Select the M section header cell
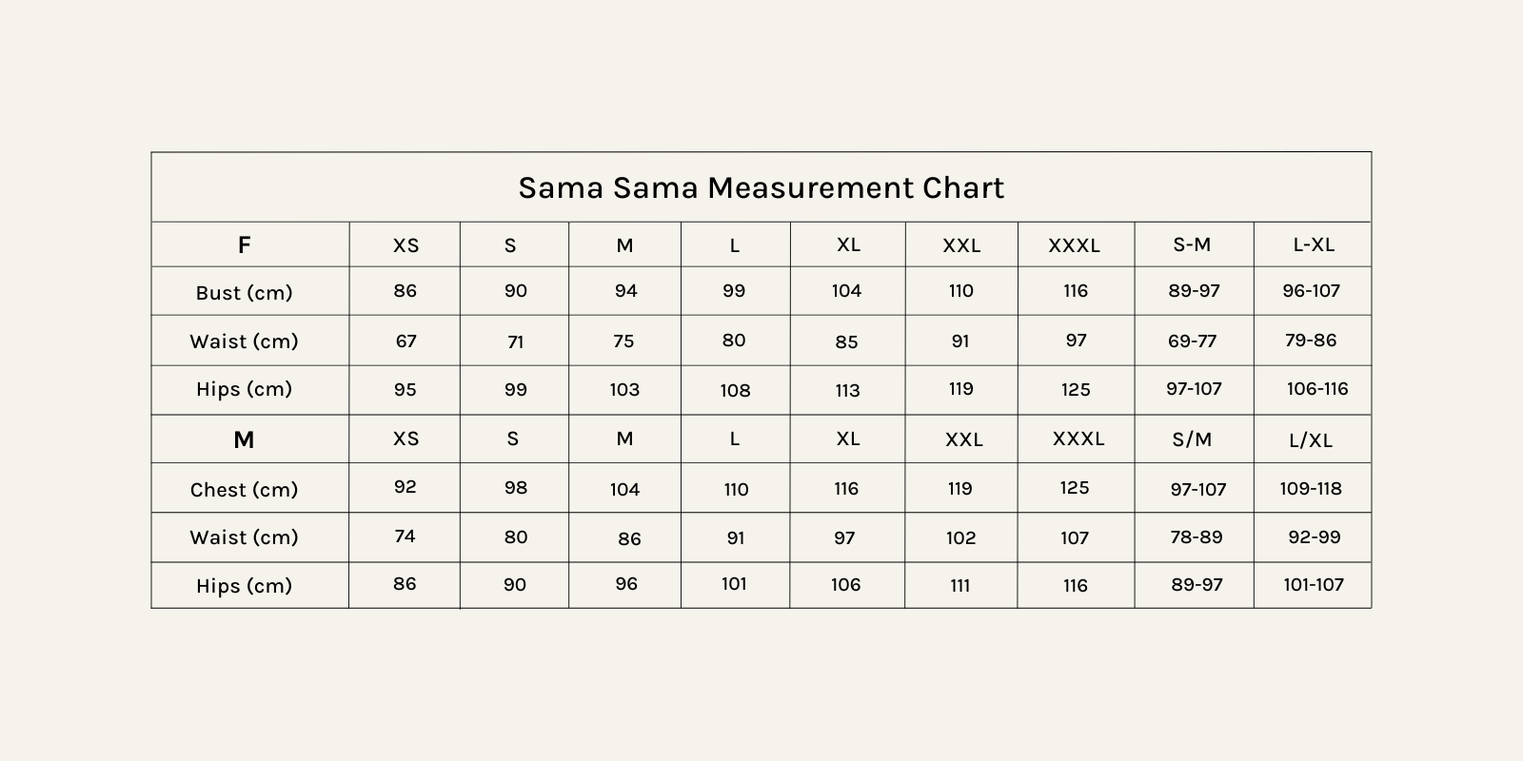Image resolution: width=1523 pixels, height=761 pixels. click(x=244, y=439)
